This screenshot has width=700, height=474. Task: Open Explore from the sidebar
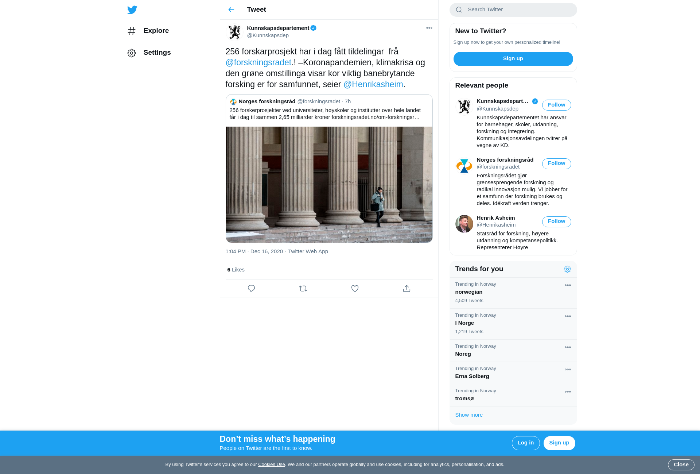[148, 31]
